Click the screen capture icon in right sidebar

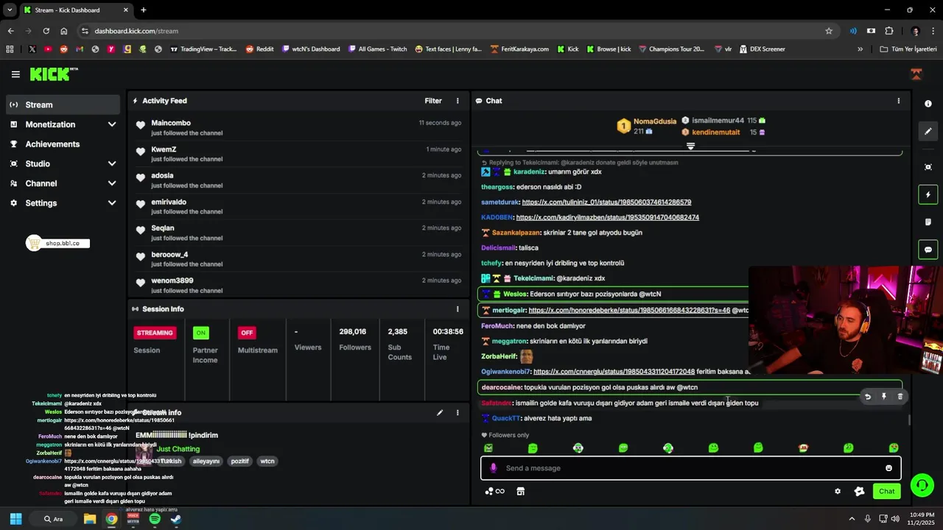(928, 167)
